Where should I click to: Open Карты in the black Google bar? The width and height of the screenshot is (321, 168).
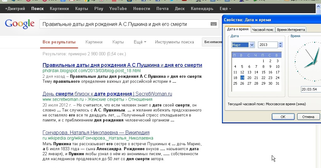coord(82,8)
